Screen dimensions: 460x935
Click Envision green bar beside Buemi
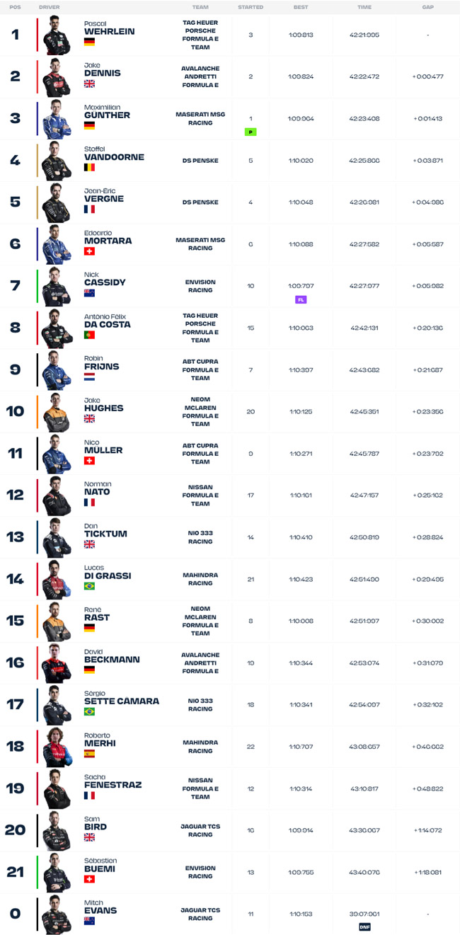pos(37,872)
